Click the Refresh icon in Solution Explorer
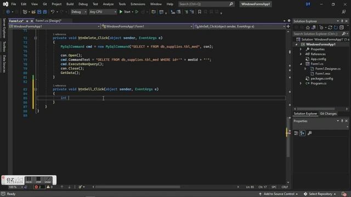Viewport: 351px width, 197px height. [x=336, y=27]
